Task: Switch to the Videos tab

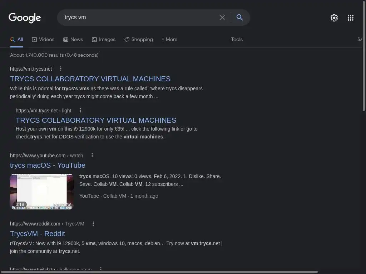Action: pyautogui.click(x=43, y=40)
